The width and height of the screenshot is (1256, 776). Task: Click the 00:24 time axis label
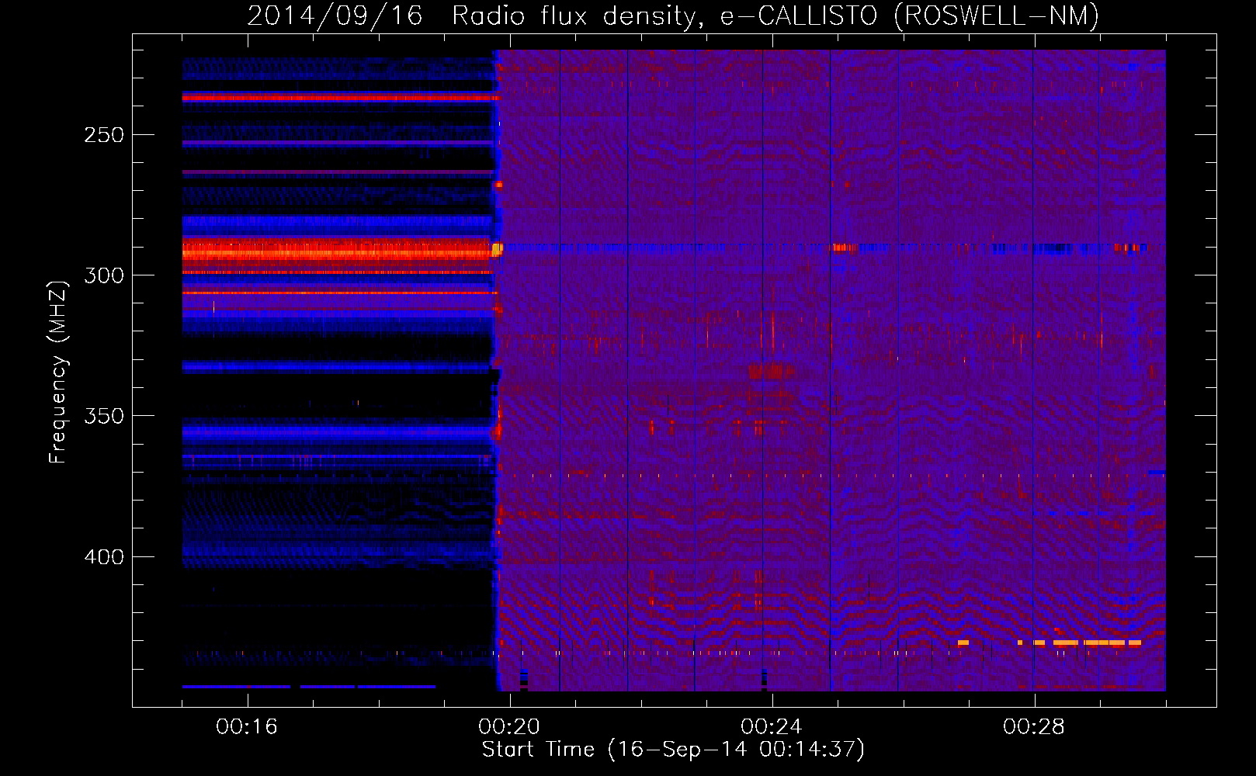tap(772, 727)
